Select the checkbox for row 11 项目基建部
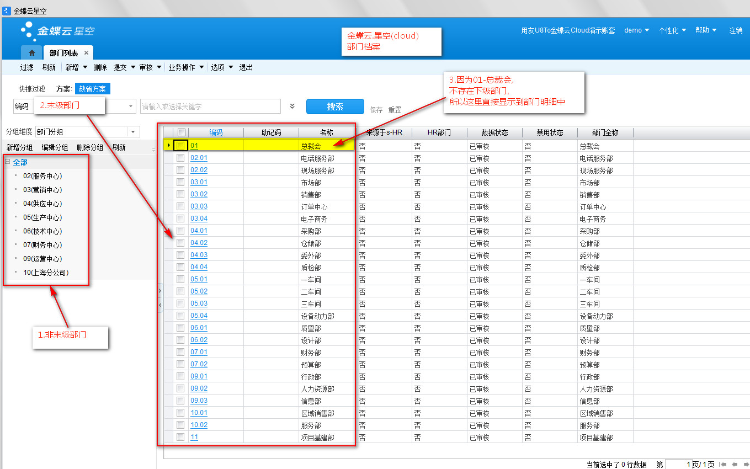This screenshot has height=469, width=750. [180, 437]
